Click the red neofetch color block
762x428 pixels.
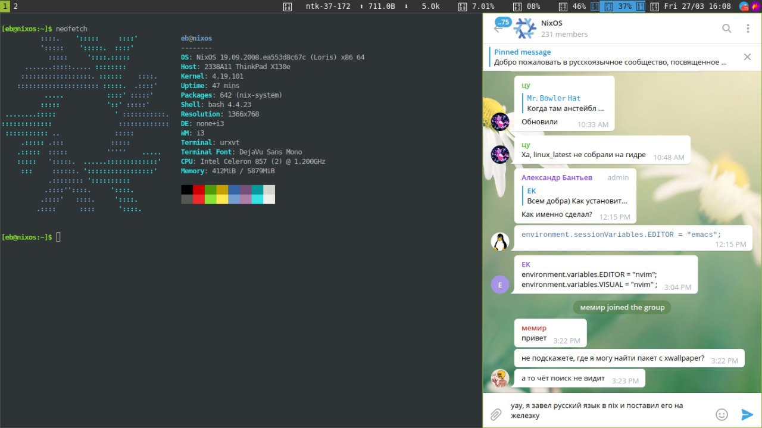pos(198,190)
